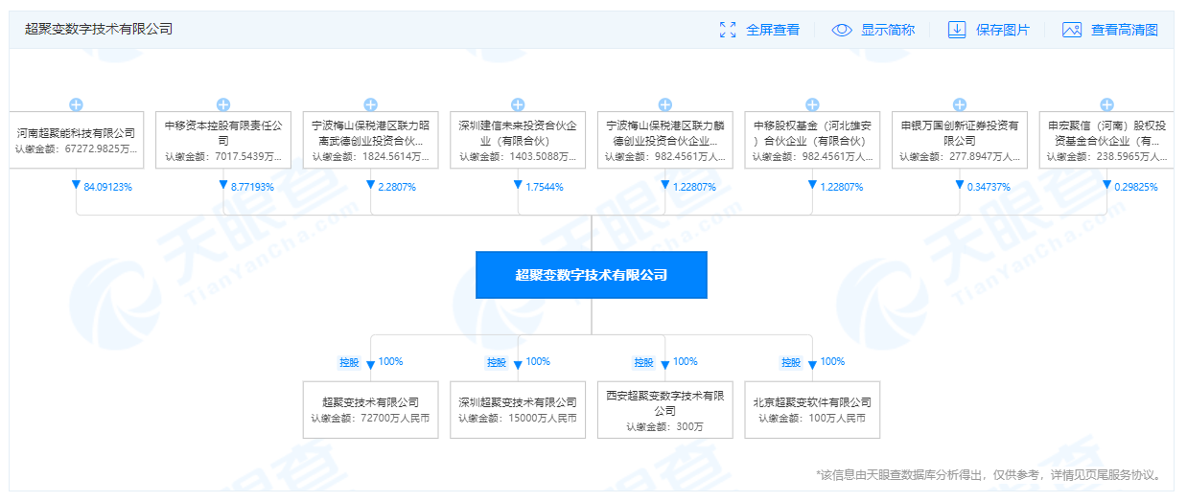
Task: Open shareholder 河南超聚能科技有限公司 node
Action: point(76,140)
